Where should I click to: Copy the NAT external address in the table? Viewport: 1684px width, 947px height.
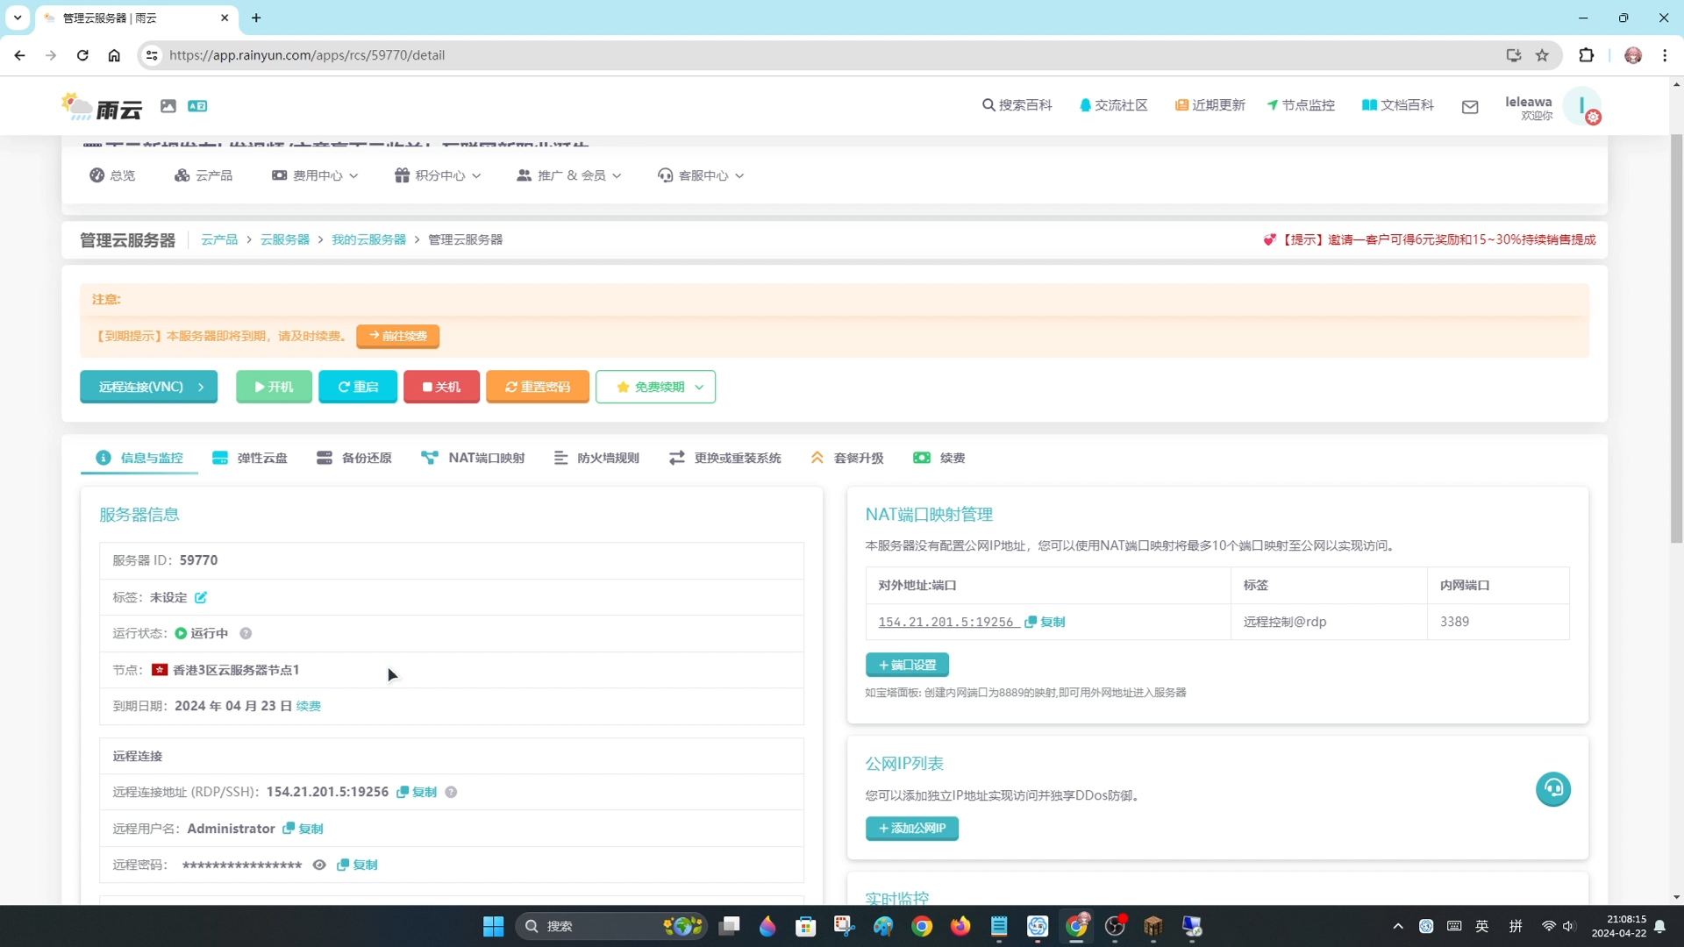point(1045,622)
